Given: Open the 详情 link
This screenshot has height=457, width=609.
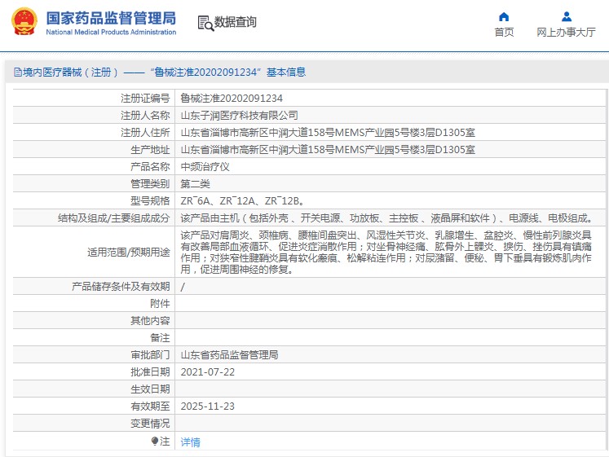Looking at the screenshot, I should tap(190, 442).
